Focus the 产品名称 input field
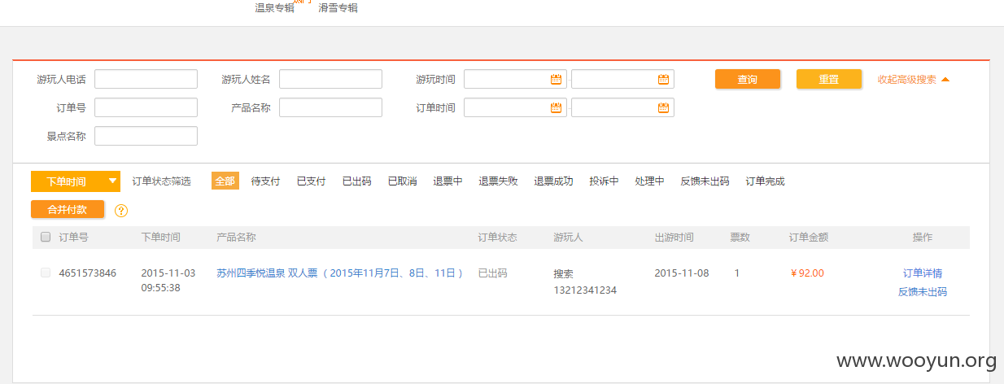The height and width of the screenshot is (384, 1004). click(x=330, y=107)
